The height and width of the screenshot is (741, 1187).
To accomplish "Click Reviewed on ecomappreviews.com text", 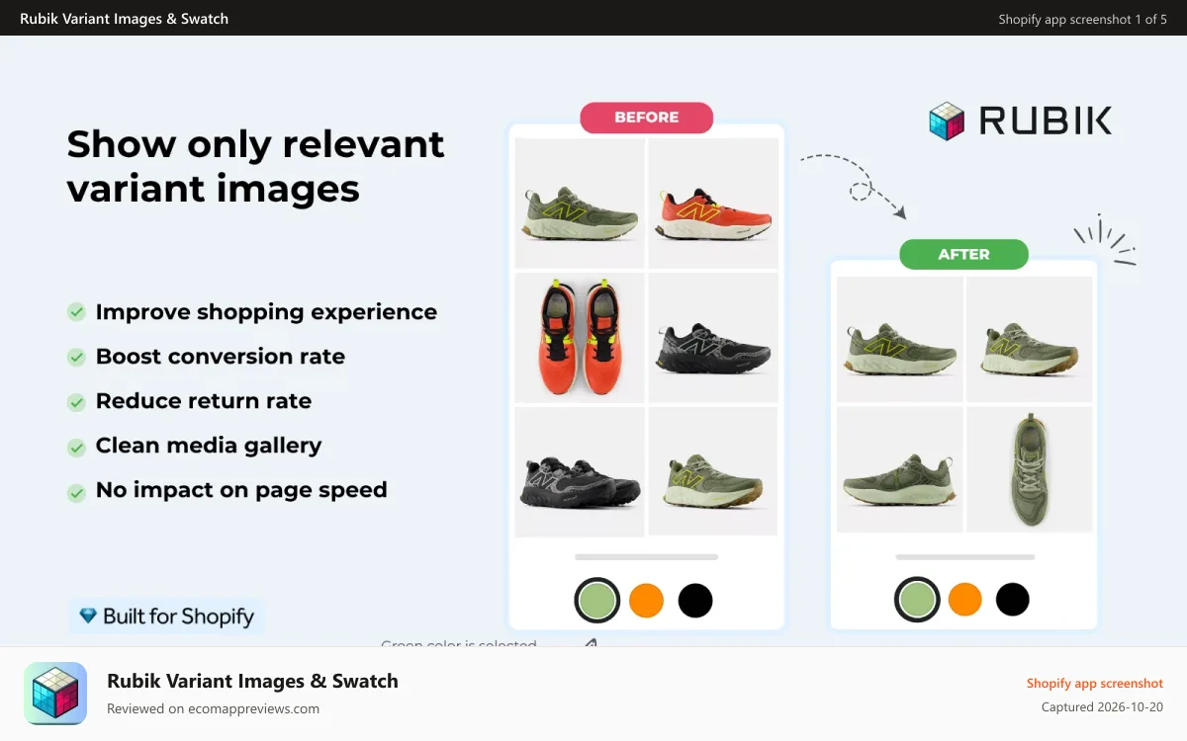I will (213, 708).
